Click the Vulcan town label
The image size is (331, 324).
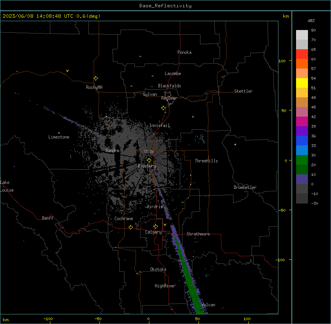(208, 305)
